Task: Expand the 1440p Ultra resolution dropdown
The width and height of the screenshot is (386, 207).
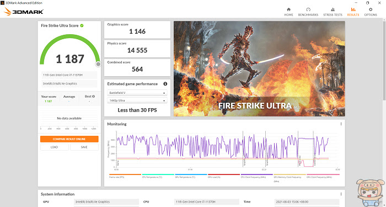Action: tap(137, 100)
